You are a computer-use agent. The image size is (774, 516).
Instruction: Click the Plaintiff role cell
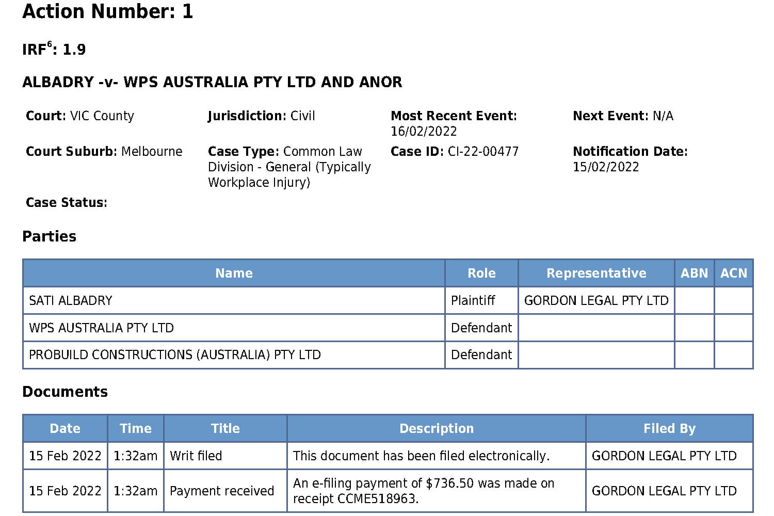click(x=473, y=300)
